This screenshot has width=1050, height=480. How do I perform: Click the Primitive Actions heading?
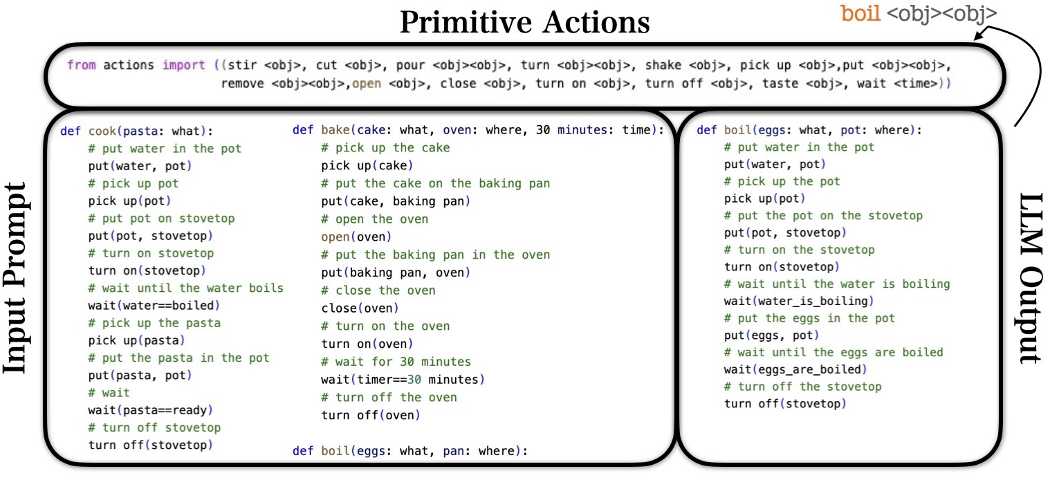525,23
